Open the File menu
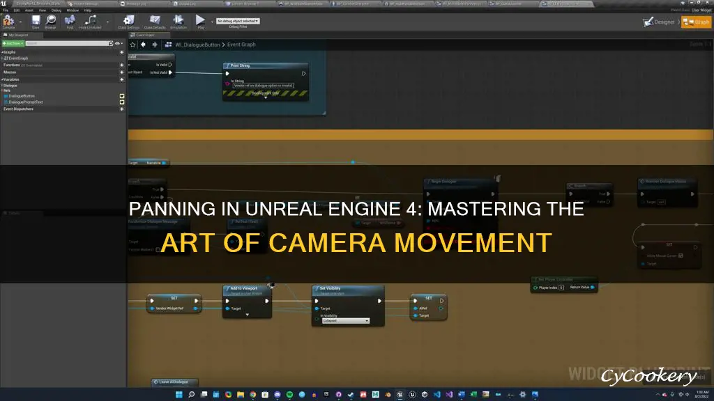This screenshot has width=714, height=401. [6, 10]
